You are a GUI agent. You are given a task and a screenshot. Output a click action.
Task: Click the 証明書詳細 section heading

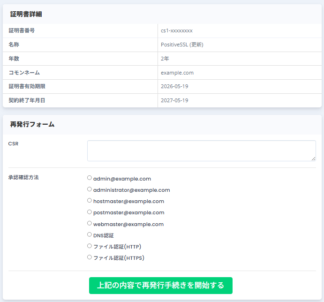pyautogui.click(x=26, y=15)
